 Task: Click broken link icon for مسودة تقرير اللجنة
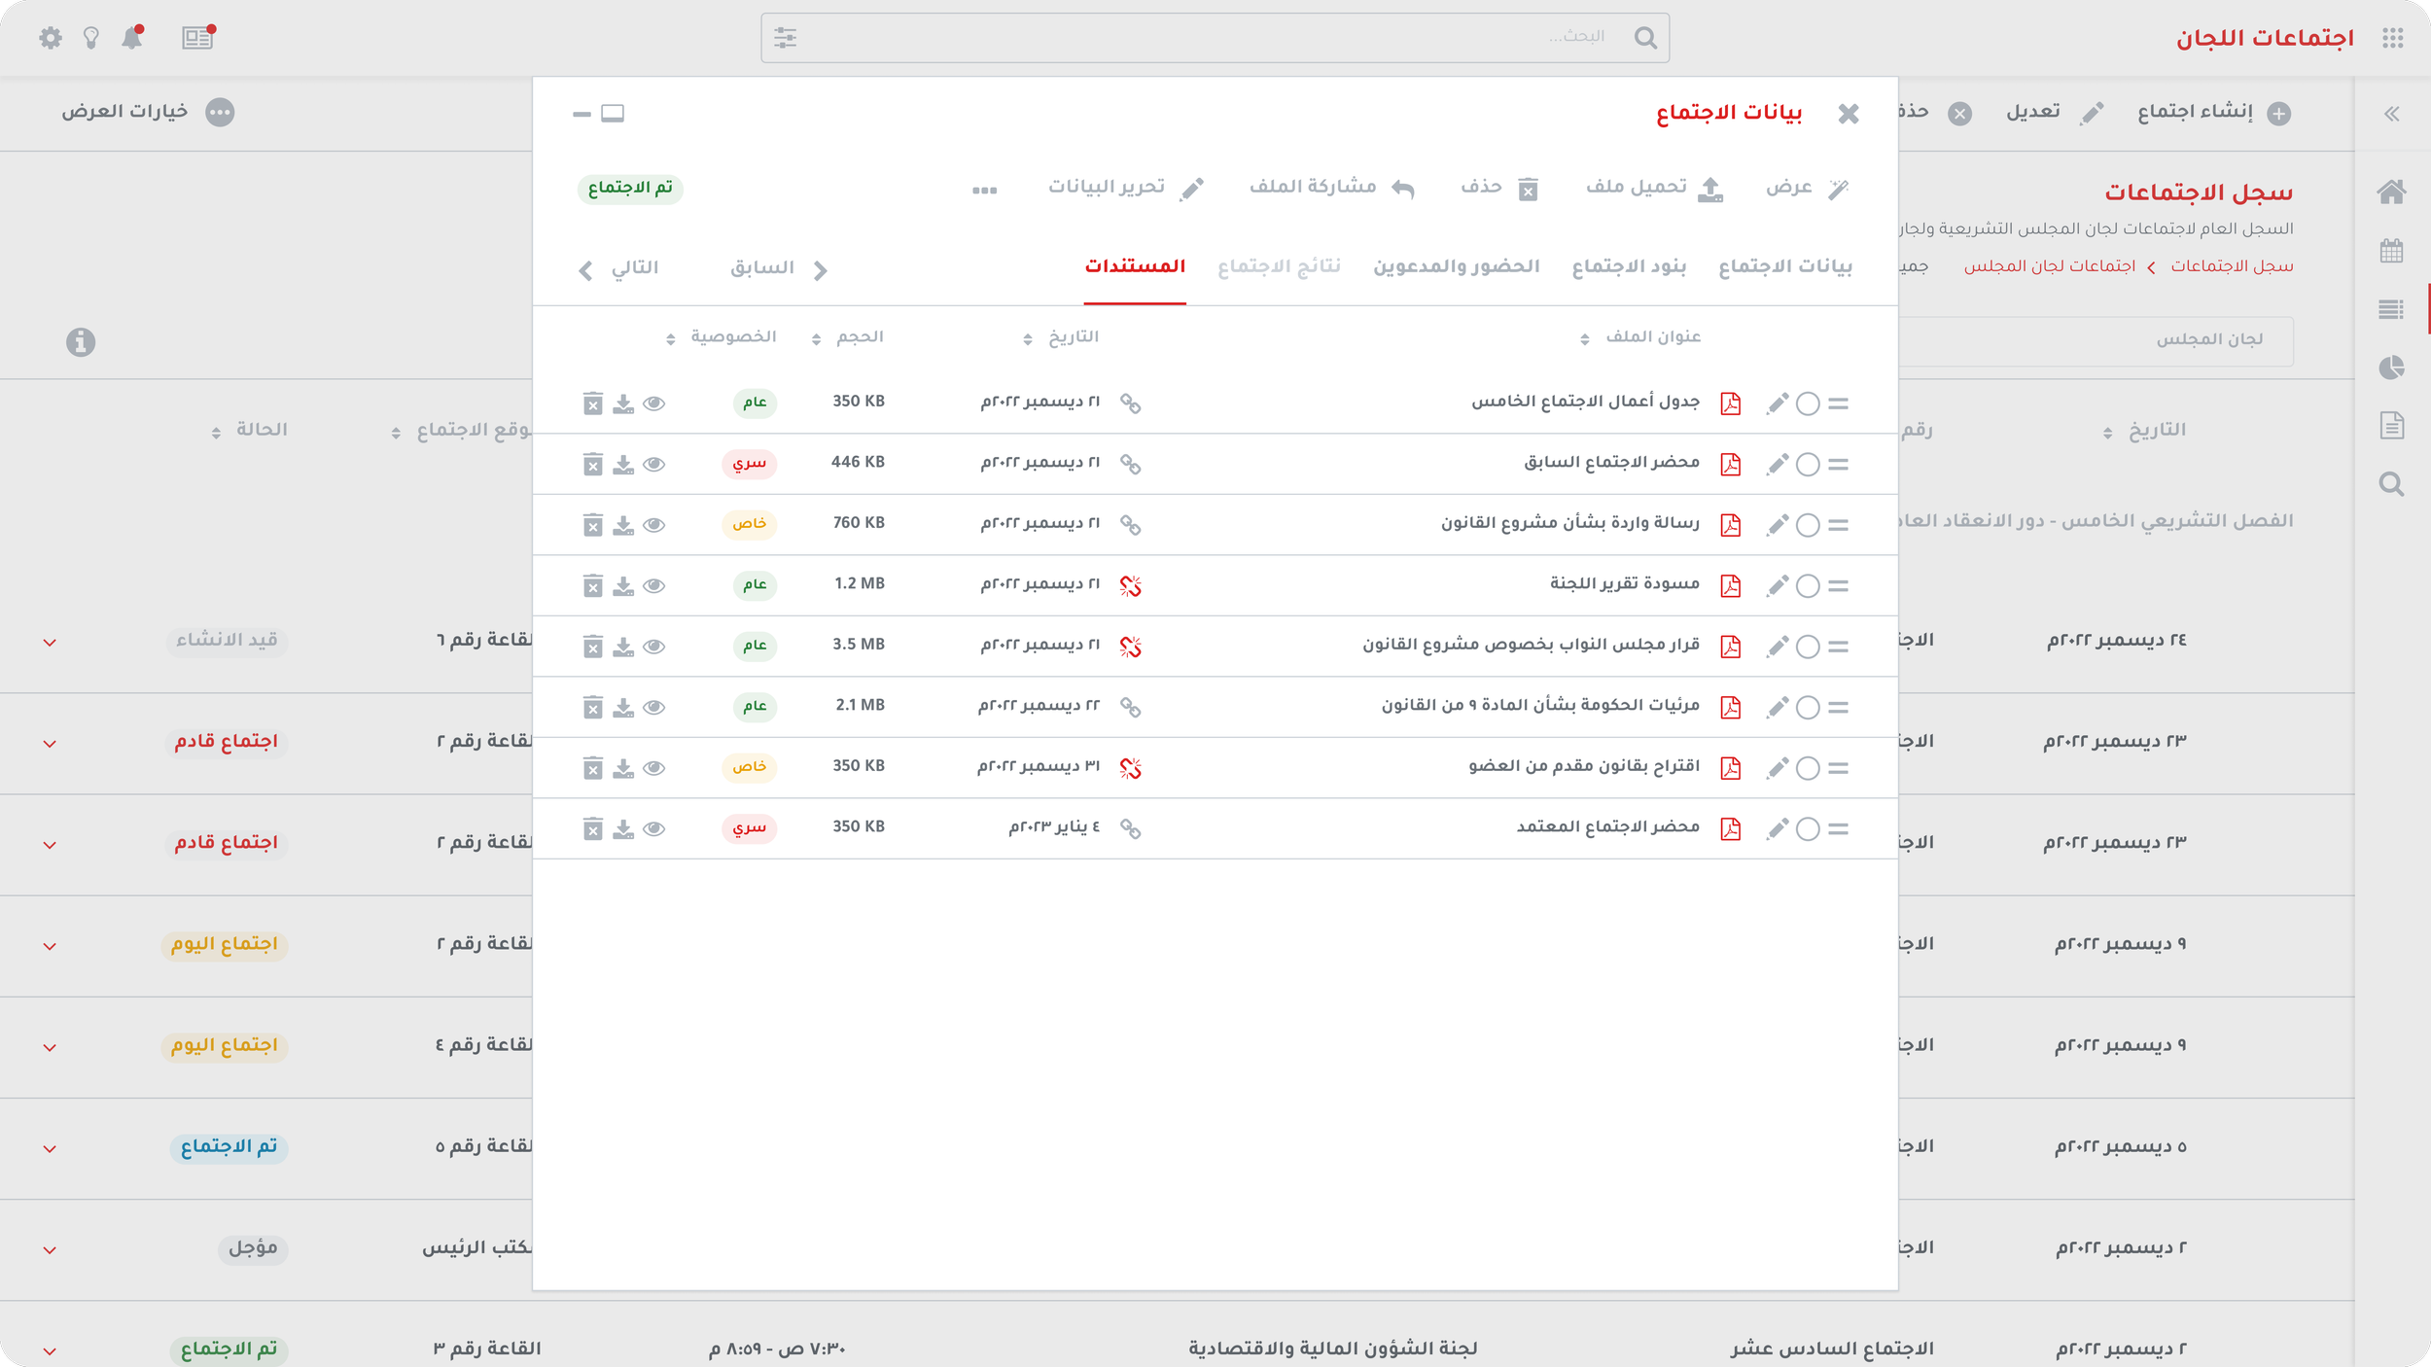click(1130, 586)
